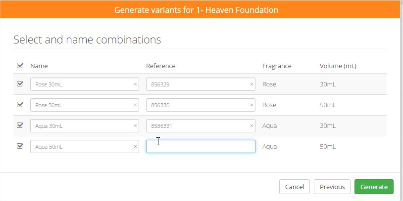Focus the empty Aqua 50mL reference field
This screenshot has width=403, height=201.
(x=201, y=147)
